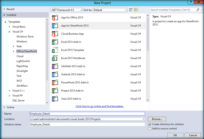This screenshot has width=204, height=139.
Task: Select Windows Store in the tree
Action: pos(25,36)
